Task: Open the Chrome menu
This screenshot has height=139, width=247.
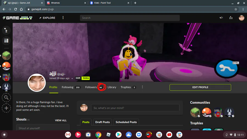Action: 243,9
